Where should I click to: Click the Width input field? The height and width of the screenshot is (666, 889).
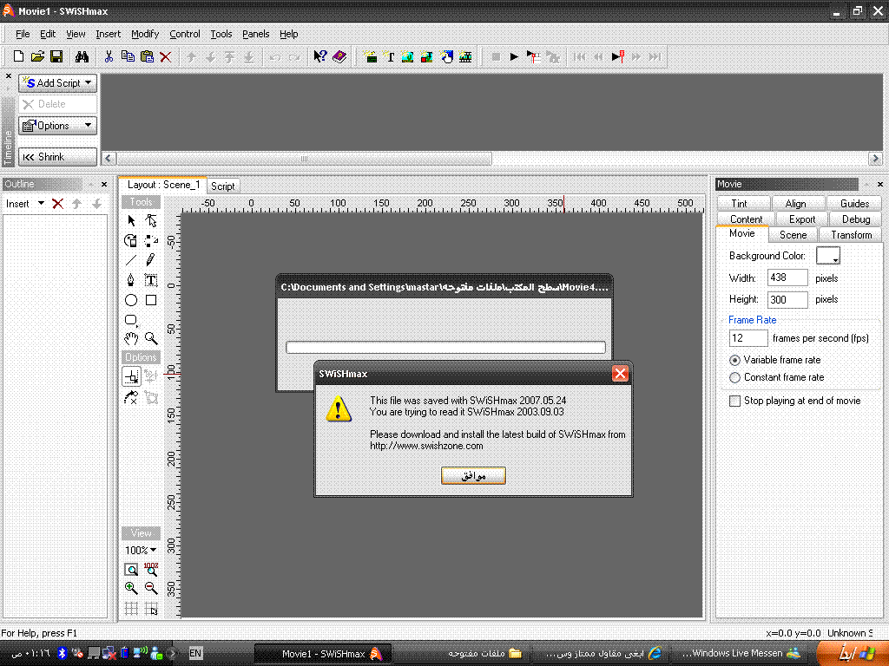787,278
